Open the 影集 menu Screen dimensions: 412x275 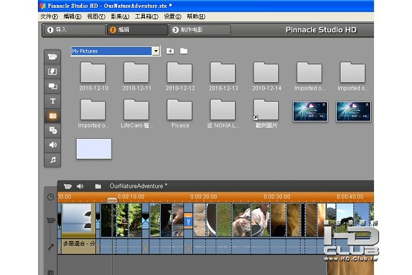pos(120,17)
